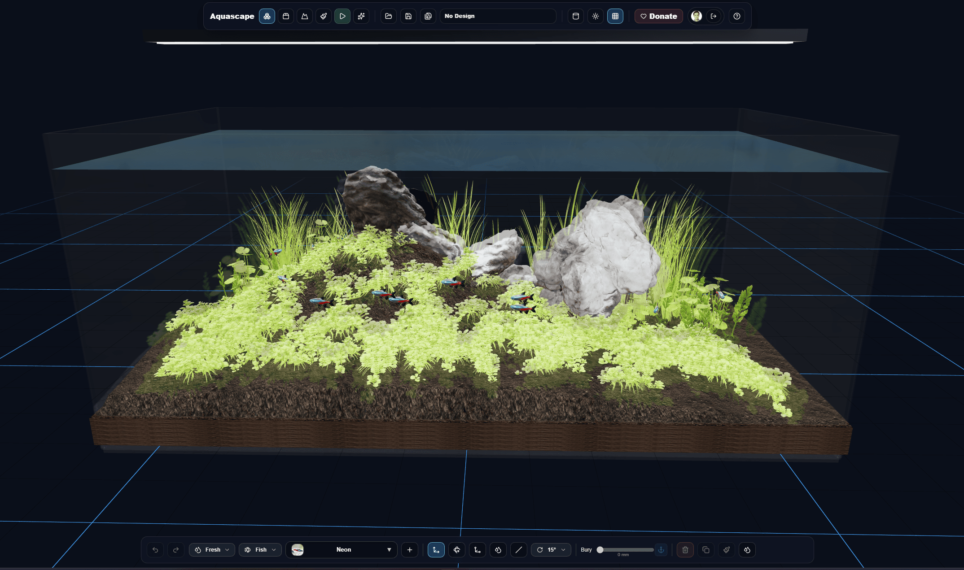The height and width of the screenshot is (570, 964).
Task: Toggle the tank lighting view
Action: tap(596, 16)
